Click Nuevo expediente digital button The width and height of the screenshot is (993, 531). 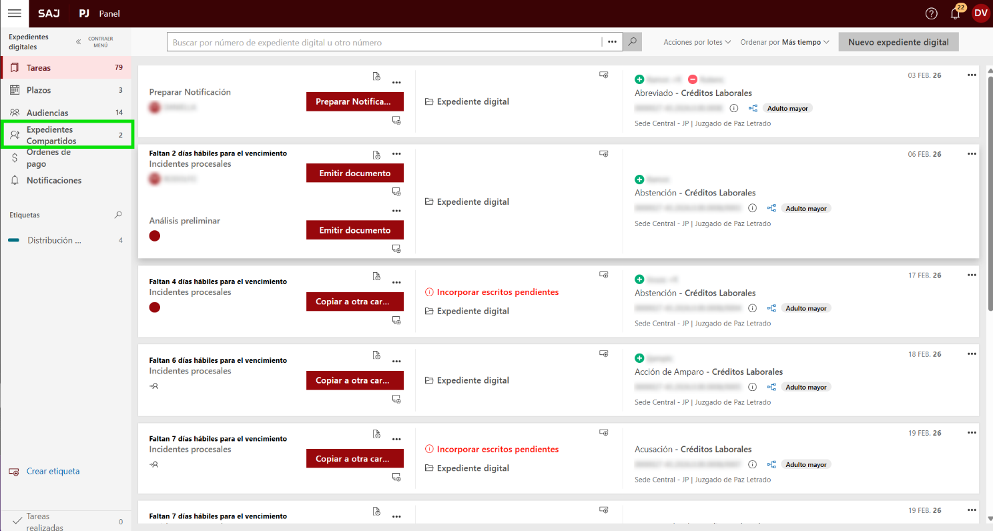click(898, 42)
